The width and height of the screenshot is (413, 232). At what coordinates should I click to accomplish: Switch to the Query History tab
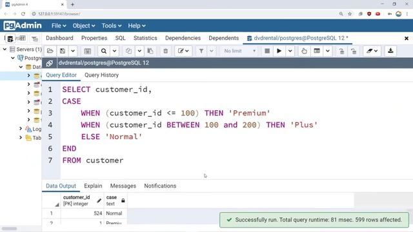(101, 75)
